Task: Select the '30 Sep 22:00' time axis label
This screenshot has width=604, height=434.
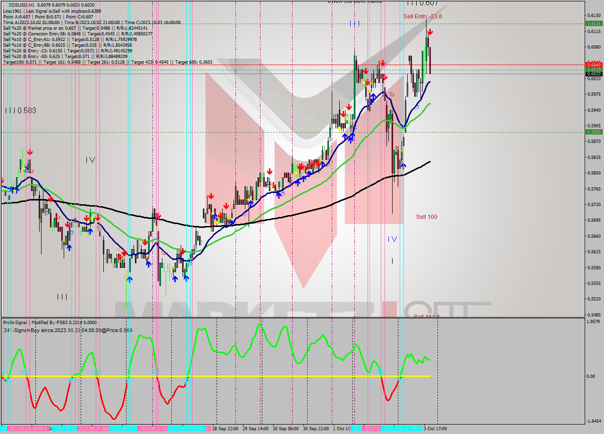Action: (x=315, y=429)
